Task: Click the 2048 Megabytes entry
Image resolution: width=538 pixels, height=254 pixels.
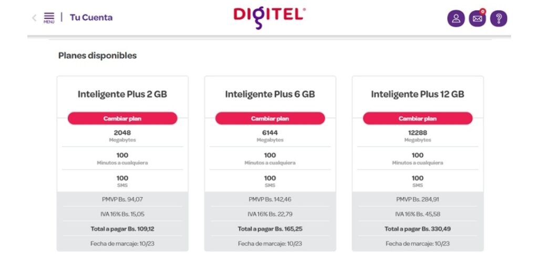Action: (x=122, y=136)
